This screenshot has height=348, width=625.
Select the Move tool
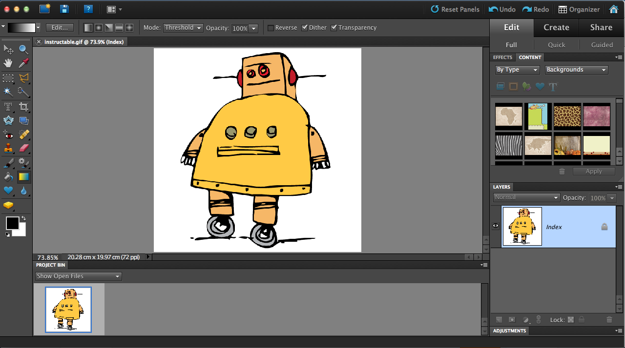[8, 49]
